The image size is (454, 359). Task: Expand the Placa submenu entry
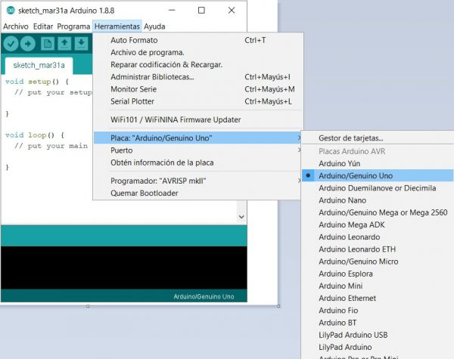tap(198, 138)
